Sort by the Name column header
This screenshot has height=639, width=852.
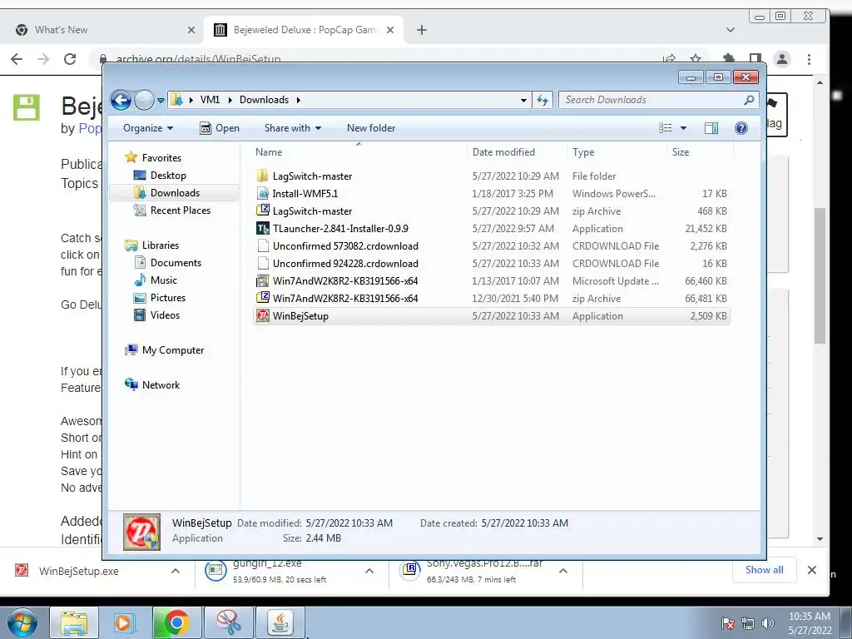tap(269, 152)
